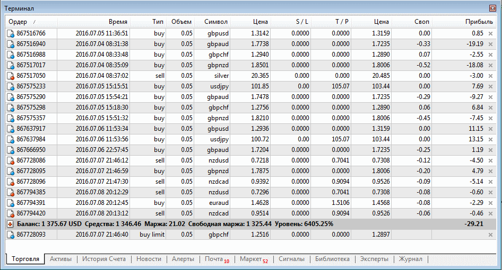This screenshot has width=502, height=270.
Task: Sort by the Ордер column header
Action: click(x=31, y=22)
